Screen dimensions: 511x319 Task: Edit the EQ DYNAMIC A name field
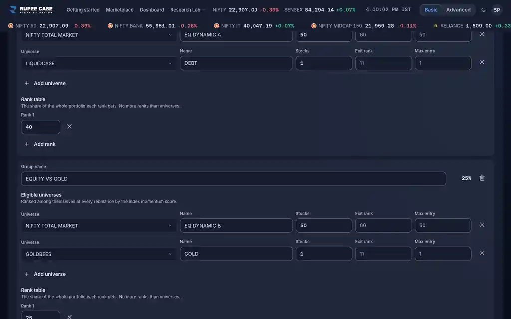click(236, 35)
